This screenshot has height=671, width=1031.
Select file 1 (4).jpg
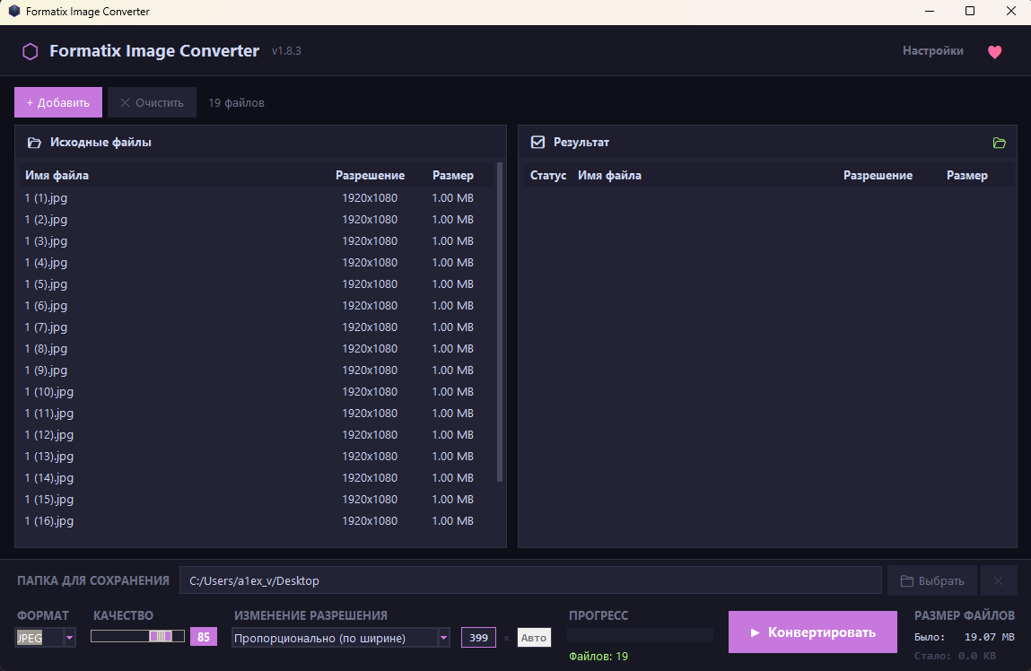pyautogui.click(x=257, y=262)
